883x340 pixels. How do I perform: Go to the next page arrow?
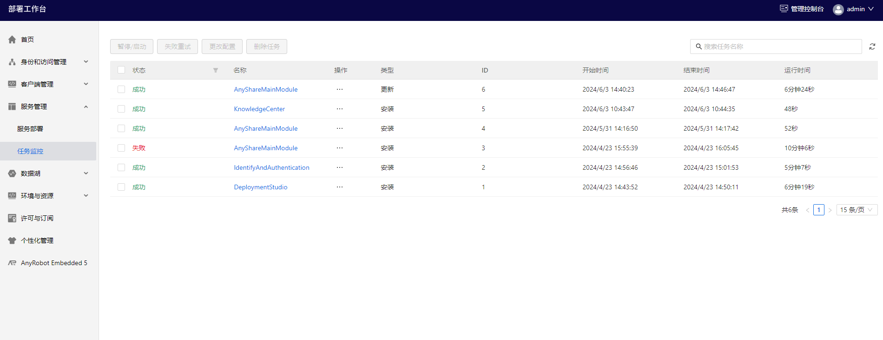tap(830, 210)
